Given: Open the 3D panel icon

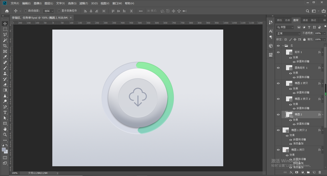Looking at the screenshot, I should [x=271, y=46].
